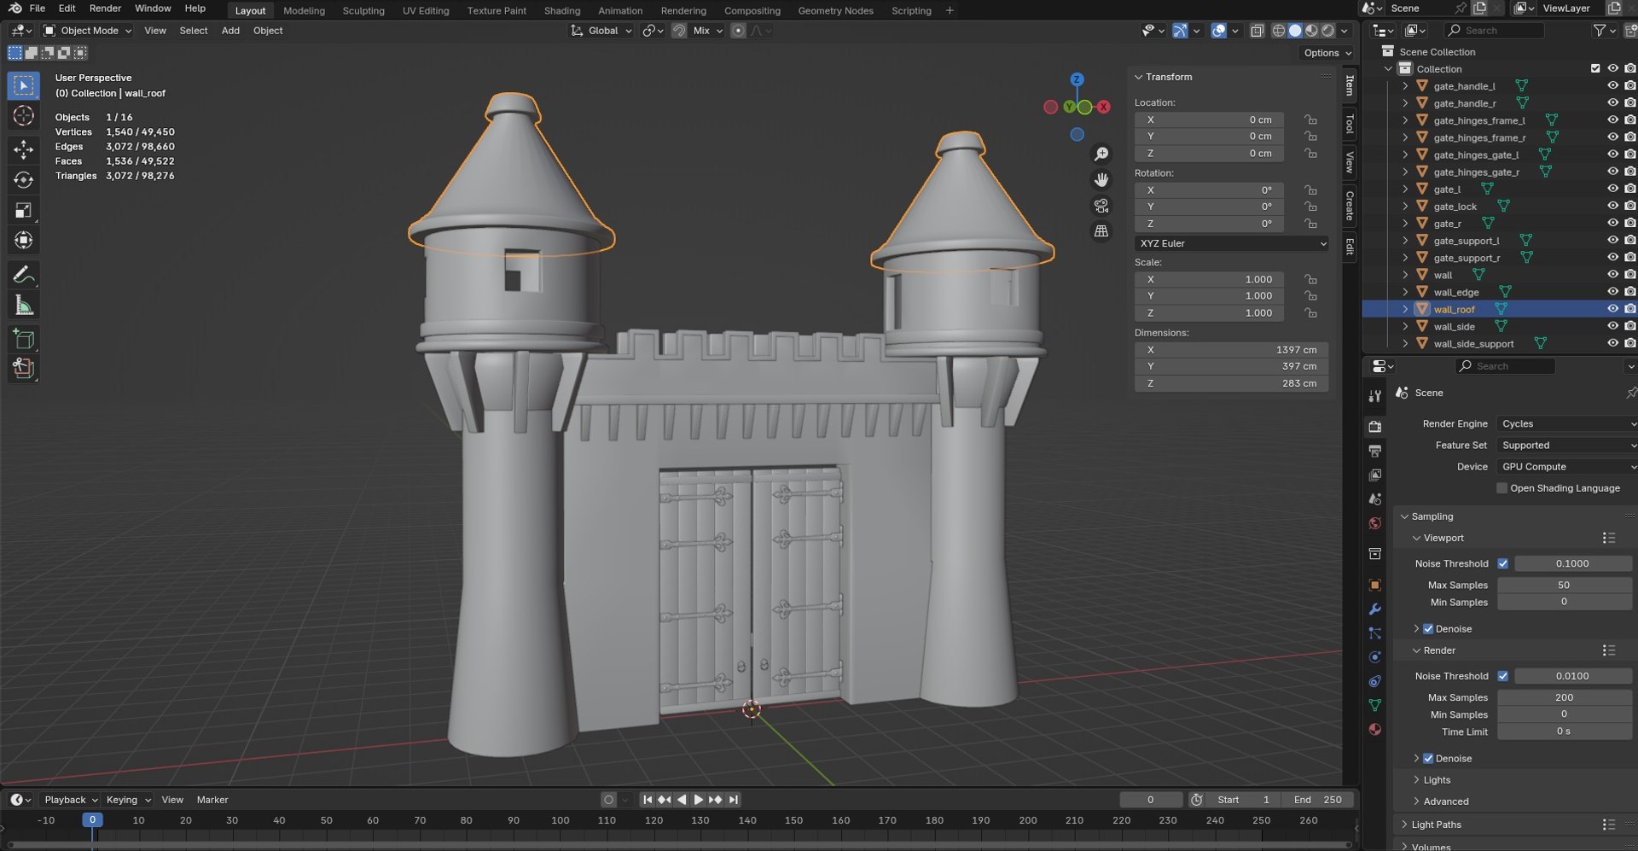Open Device GPU Compute dropdown
This screenshot has width=1638, height=851.
click(x=1567, y=467)
